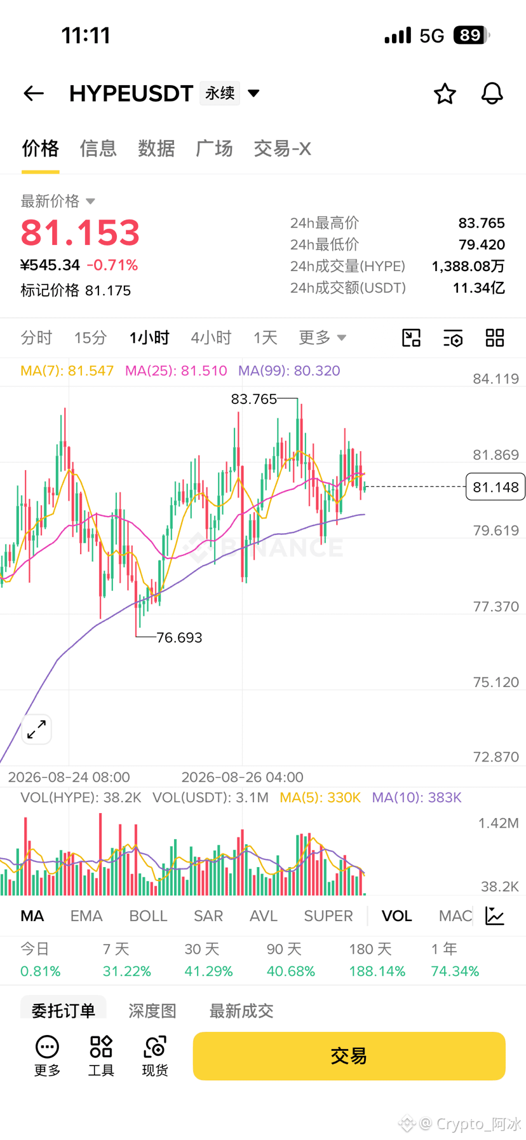Image resolution: width=526 pixels, height=1140 pixels.
Task: Tap the cellular signal bars icon
Action: (398, 35)
